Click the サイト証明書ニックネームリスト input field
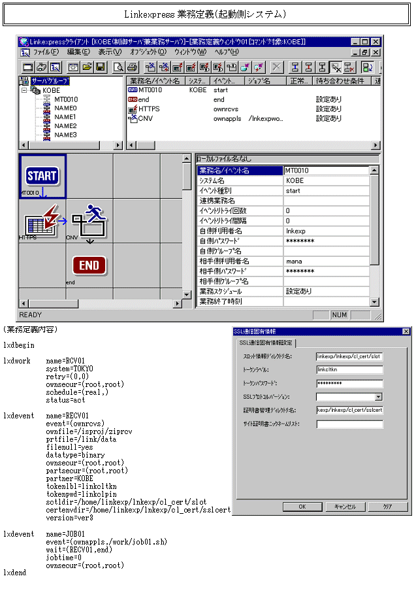Viewport: 416px width, 589px height. tap(349, 424)
